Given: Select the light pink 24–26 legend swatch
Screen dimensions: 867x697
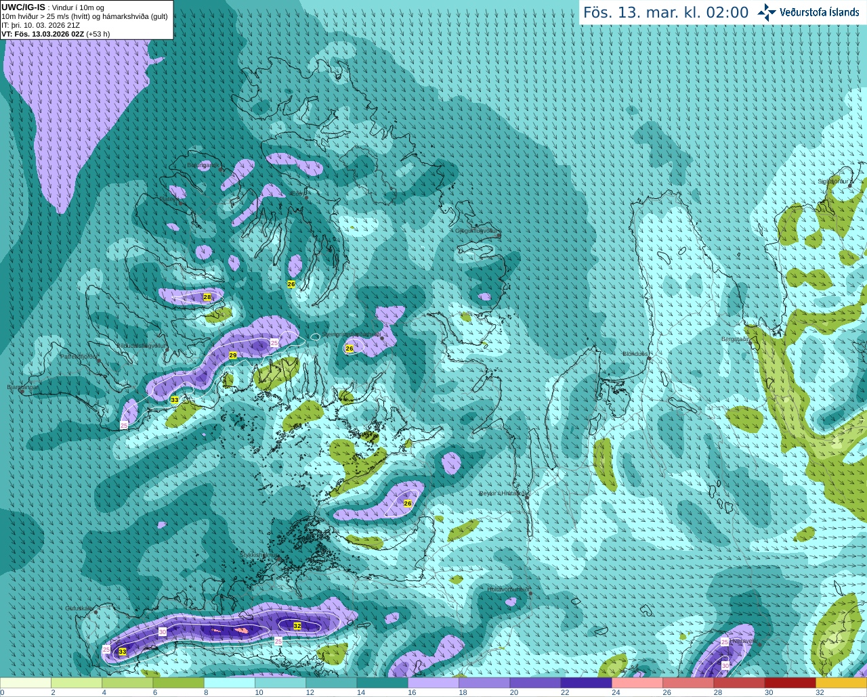Looking at the screenshot, I should point(637,683).
